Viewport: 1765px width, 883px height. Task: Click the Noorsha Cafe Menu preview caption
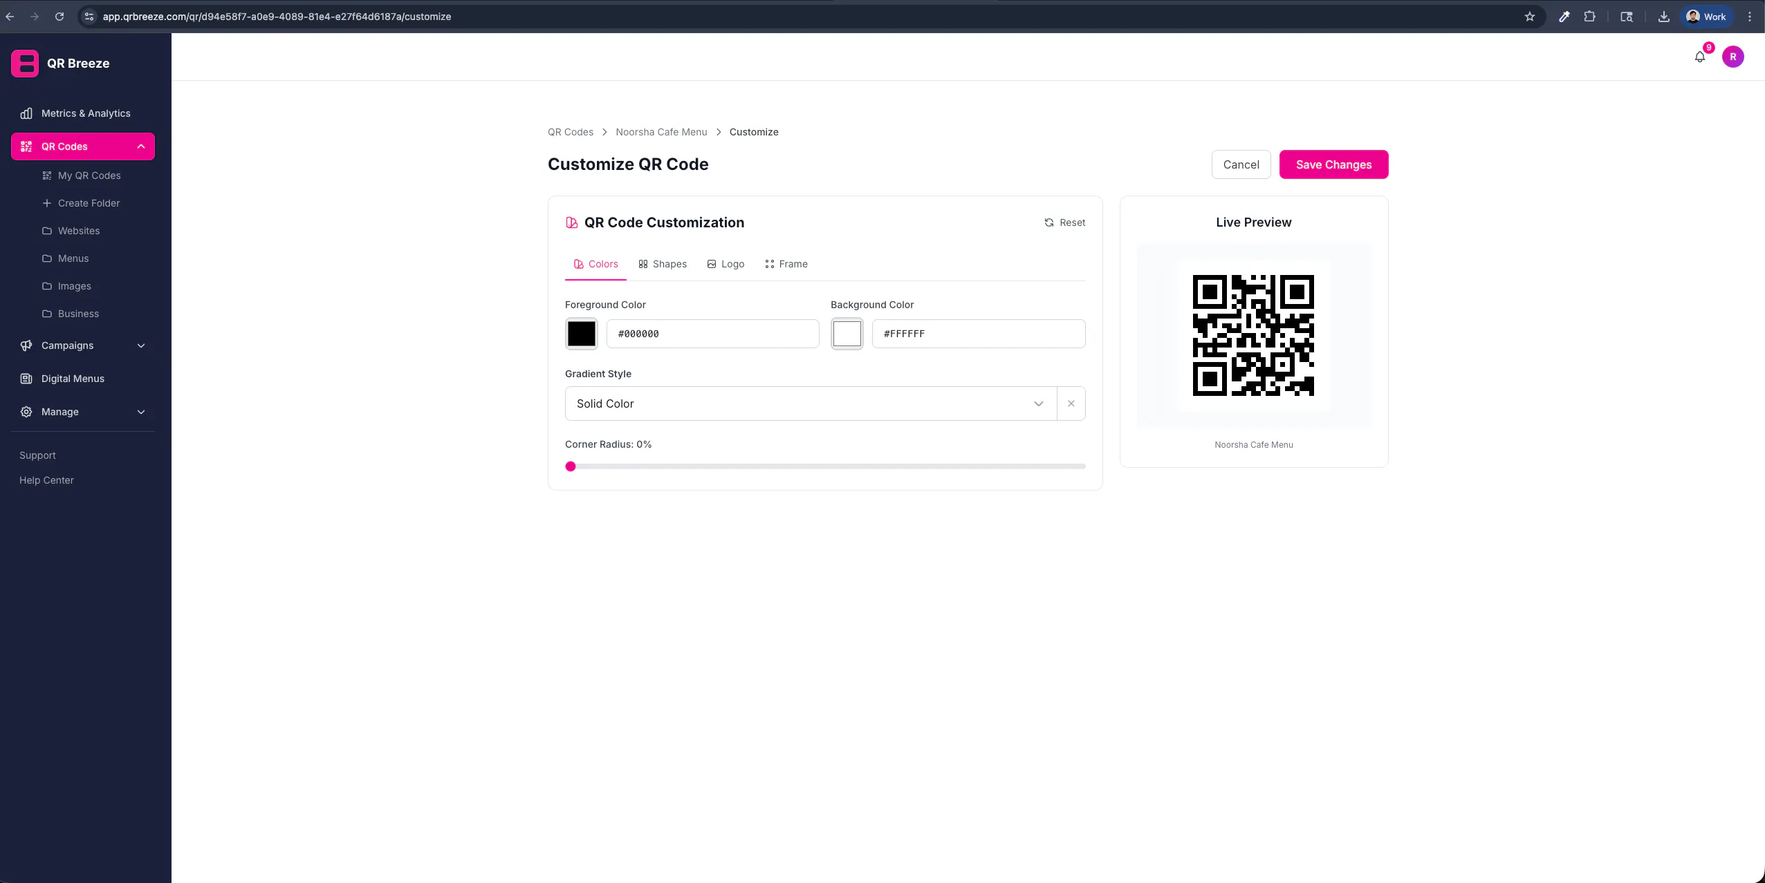coord(1253,445)
